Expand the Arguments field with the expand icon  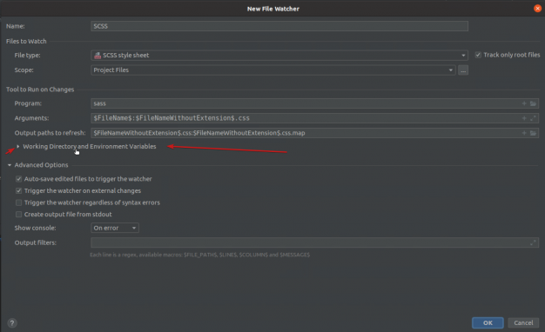[x=533, y=118]
